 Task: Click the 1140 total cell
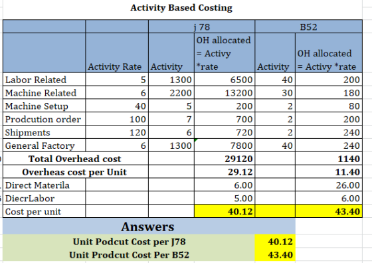[329, 159]
